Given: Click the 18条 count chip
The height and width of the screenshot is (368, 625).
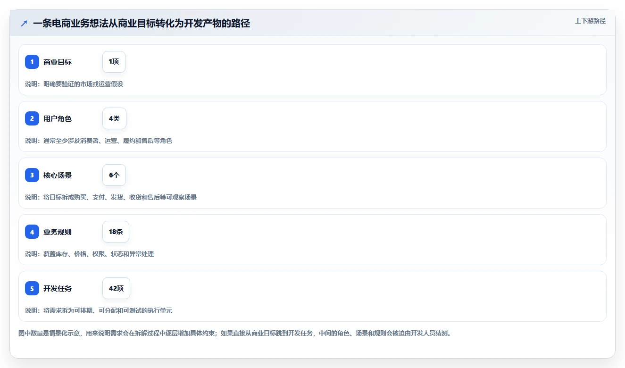Looking at the screenshot, I should [x=116, y=232].
